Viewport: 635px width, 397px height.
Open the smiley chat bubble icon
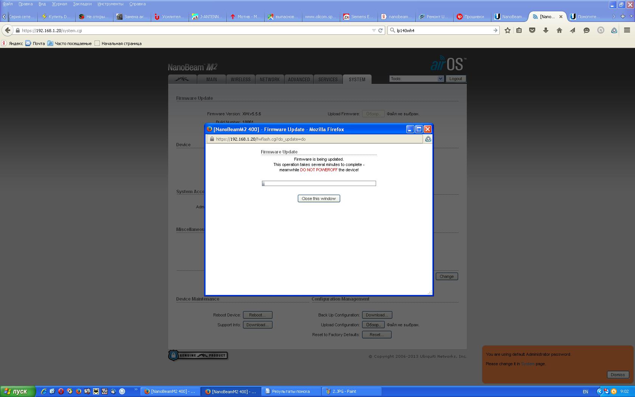coord(587,30)
